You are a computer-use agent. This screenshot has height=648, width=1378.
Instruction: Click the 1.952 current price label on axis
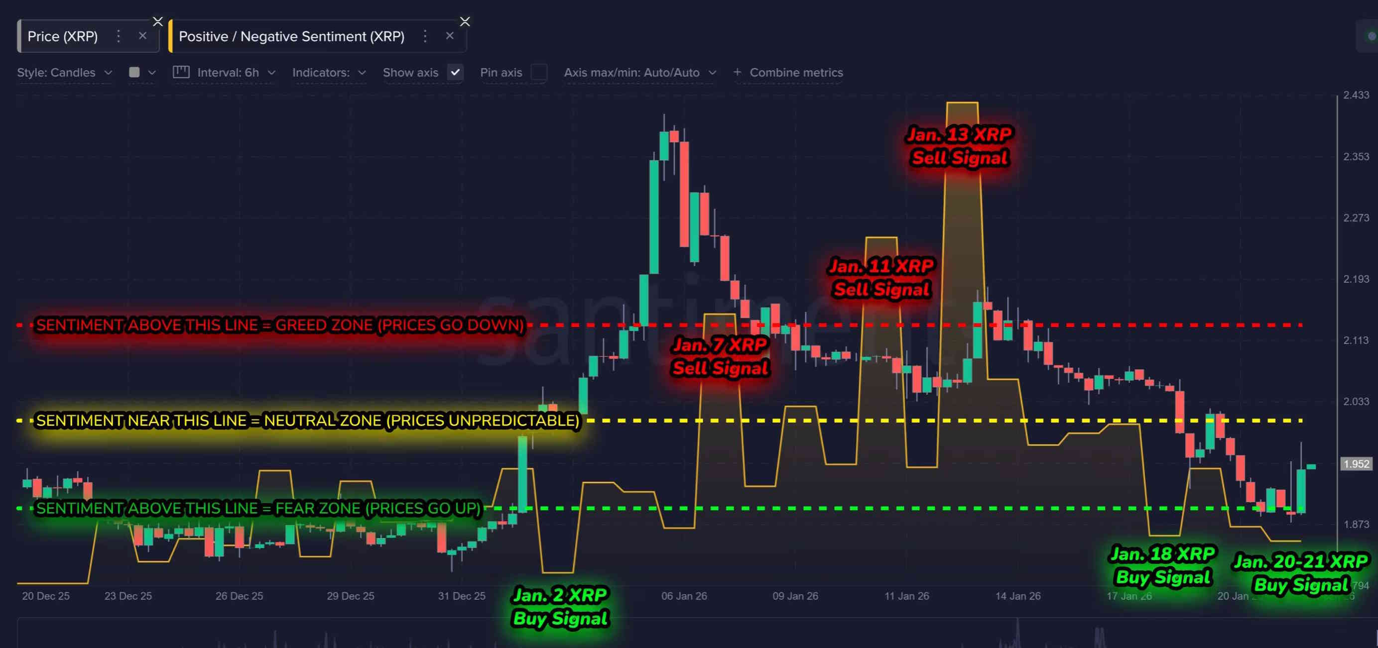coord(1356,464)
